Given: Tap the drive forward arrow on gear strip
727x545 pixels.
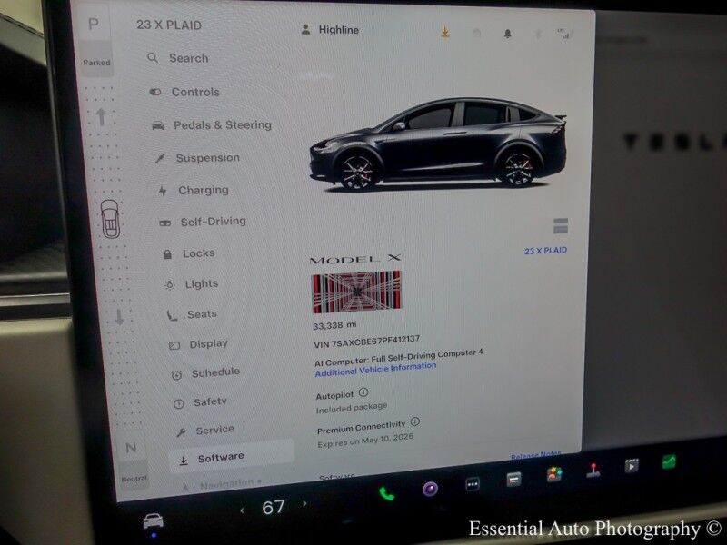Looking at the screenshot, I should click(x=101, y=117).
